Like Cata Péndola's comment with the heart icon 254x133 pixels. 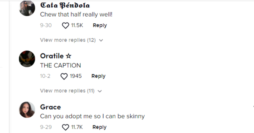click(66, 25)
